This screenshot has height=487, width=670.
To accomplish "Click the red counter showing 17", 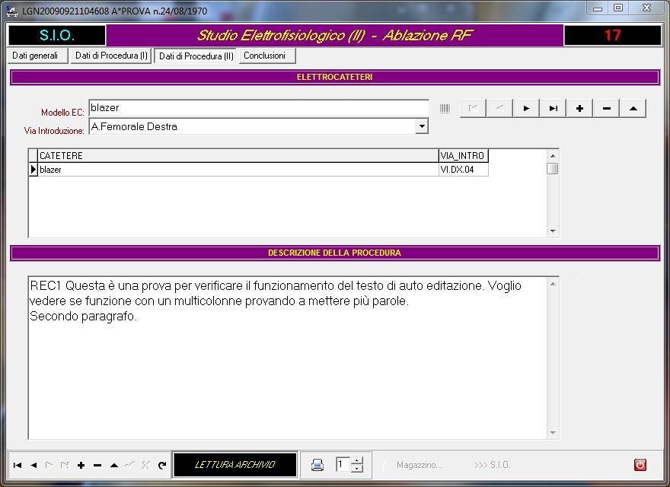I will point(612,35).
